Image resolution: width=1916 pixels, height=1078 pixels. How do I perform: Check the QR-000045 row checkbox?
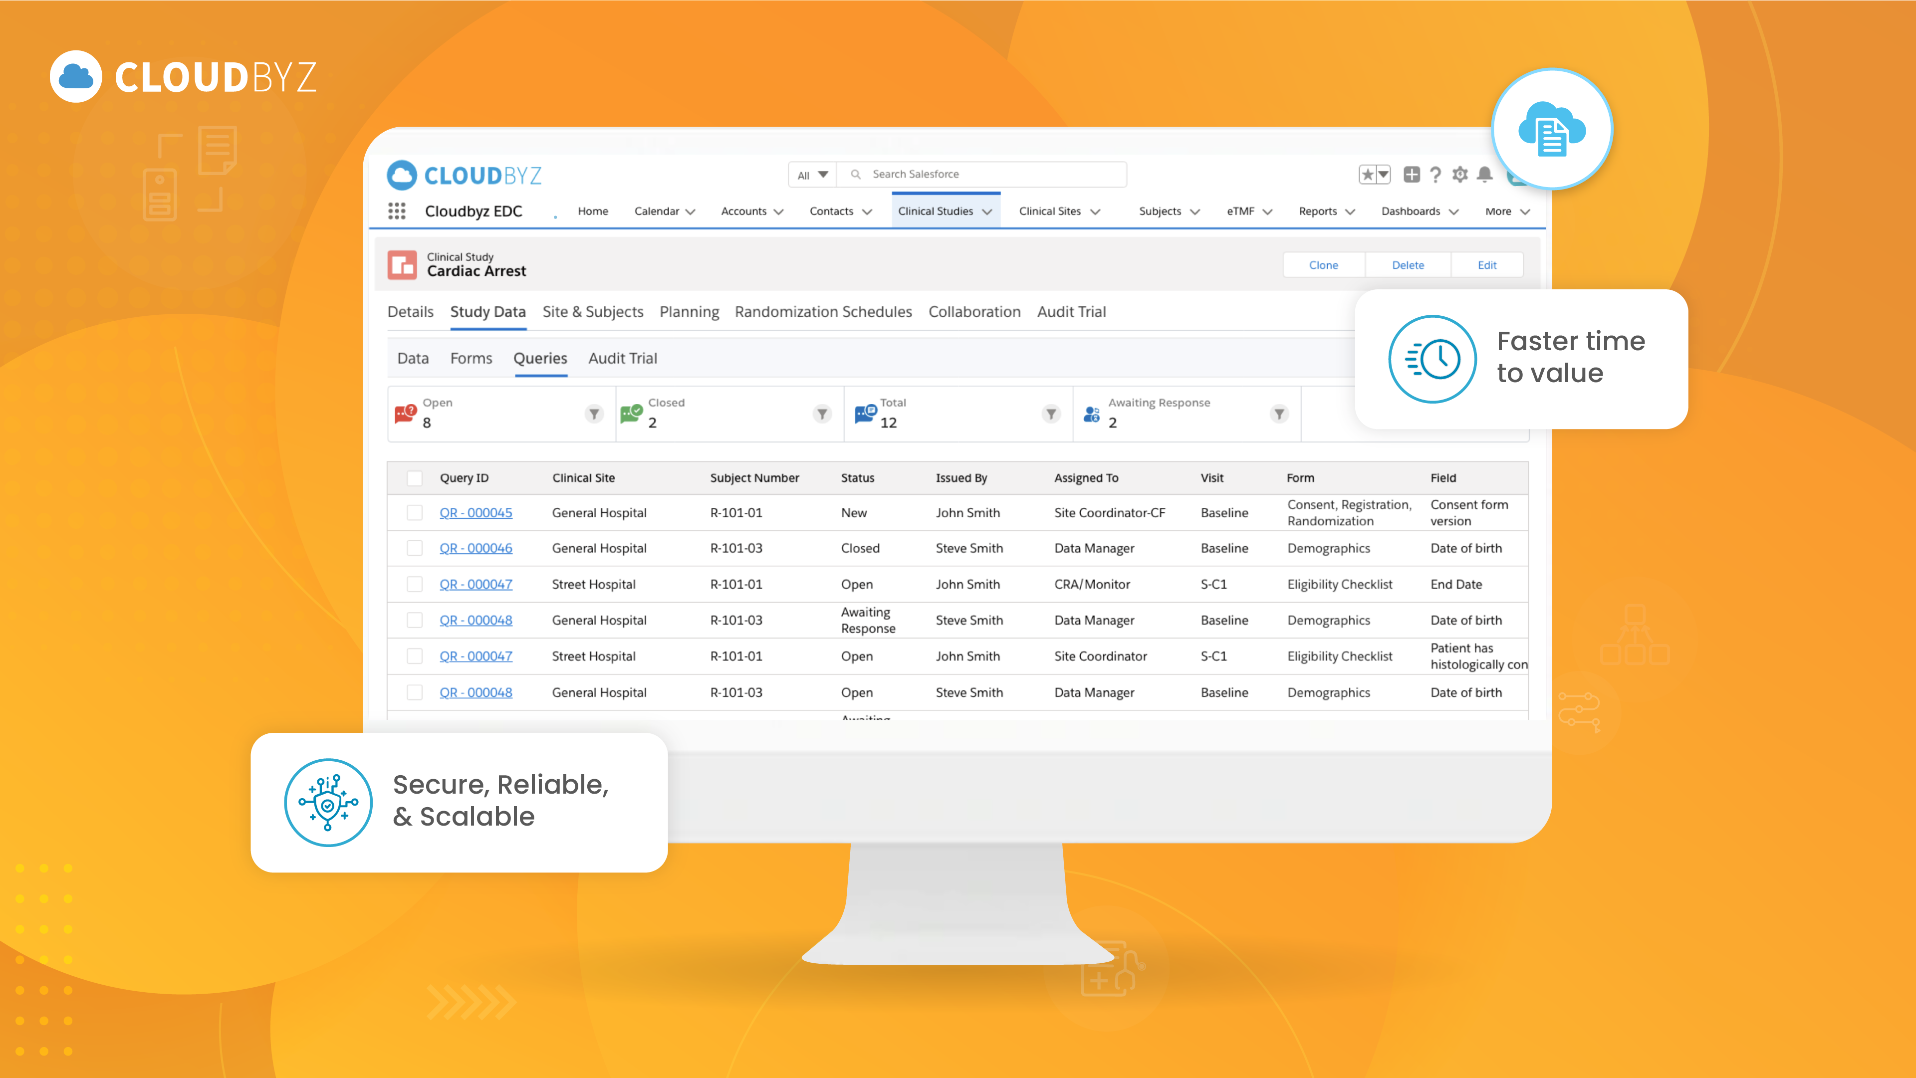(415, 513)
